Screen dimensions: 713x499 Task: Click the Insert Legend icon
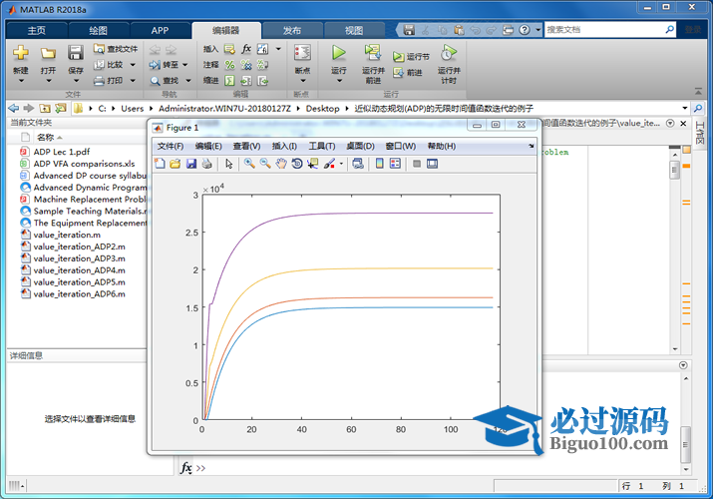click(395, 164)
